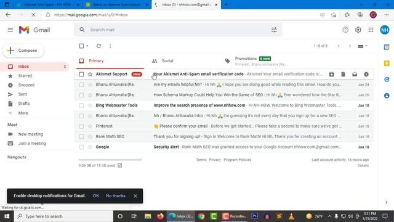Screen dimensions: 394x222
Task: Go to newer emails page arrow
Action: click(339, 46)
